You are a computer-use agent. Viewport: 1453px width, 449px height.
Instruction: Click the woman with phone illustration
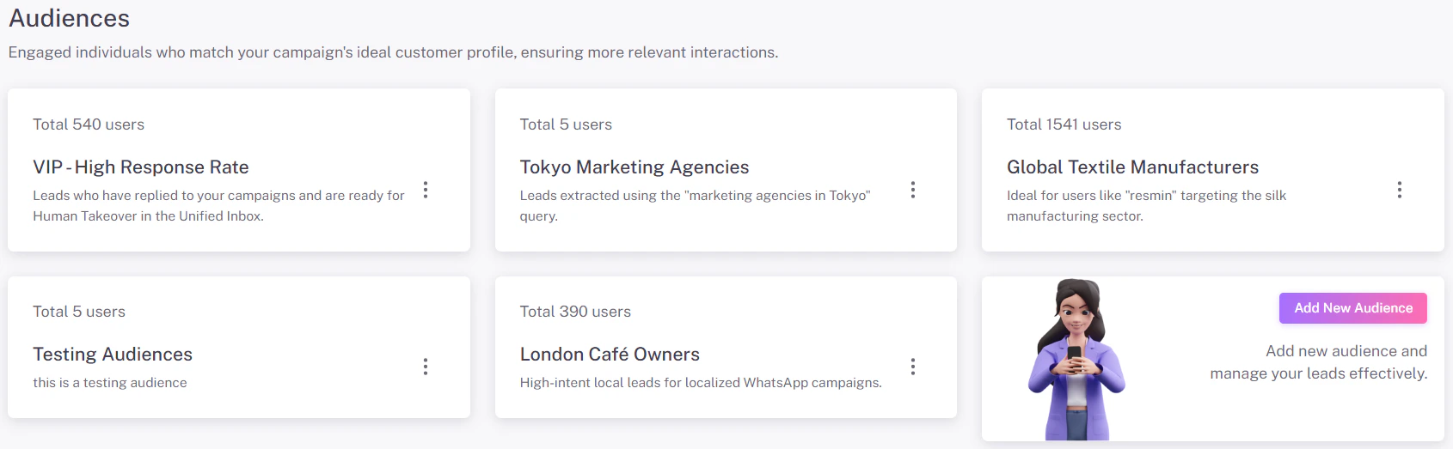(1076, 359)
